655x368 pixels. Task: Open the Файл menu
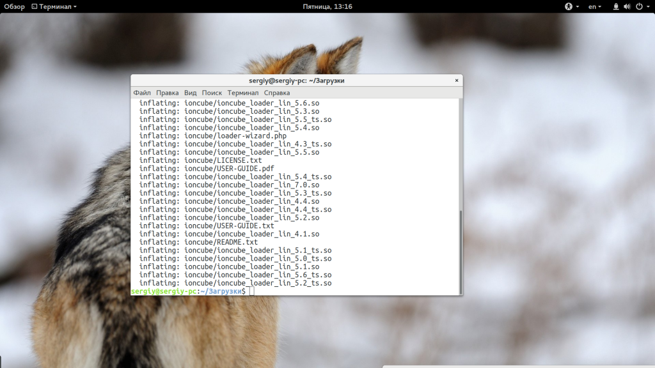point(142,93)
